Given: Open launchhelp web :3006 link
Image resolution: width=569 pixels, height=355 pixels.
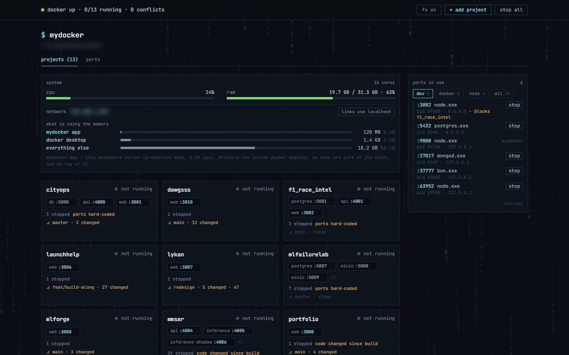Looking at the screenshot, I should (63, 267).
